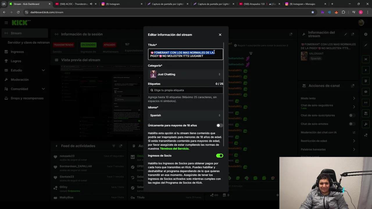The height and width of the screenshot is (209, 372).
Task: Open the Categoría Just Chatting dropdown
Action: pos(185,74)
